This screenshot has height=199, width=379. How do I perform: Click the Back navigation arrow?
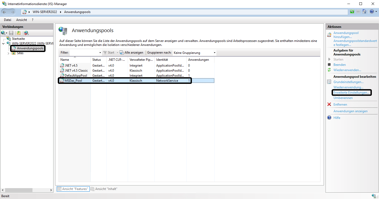pyautogui.click(x=5, y=12)
